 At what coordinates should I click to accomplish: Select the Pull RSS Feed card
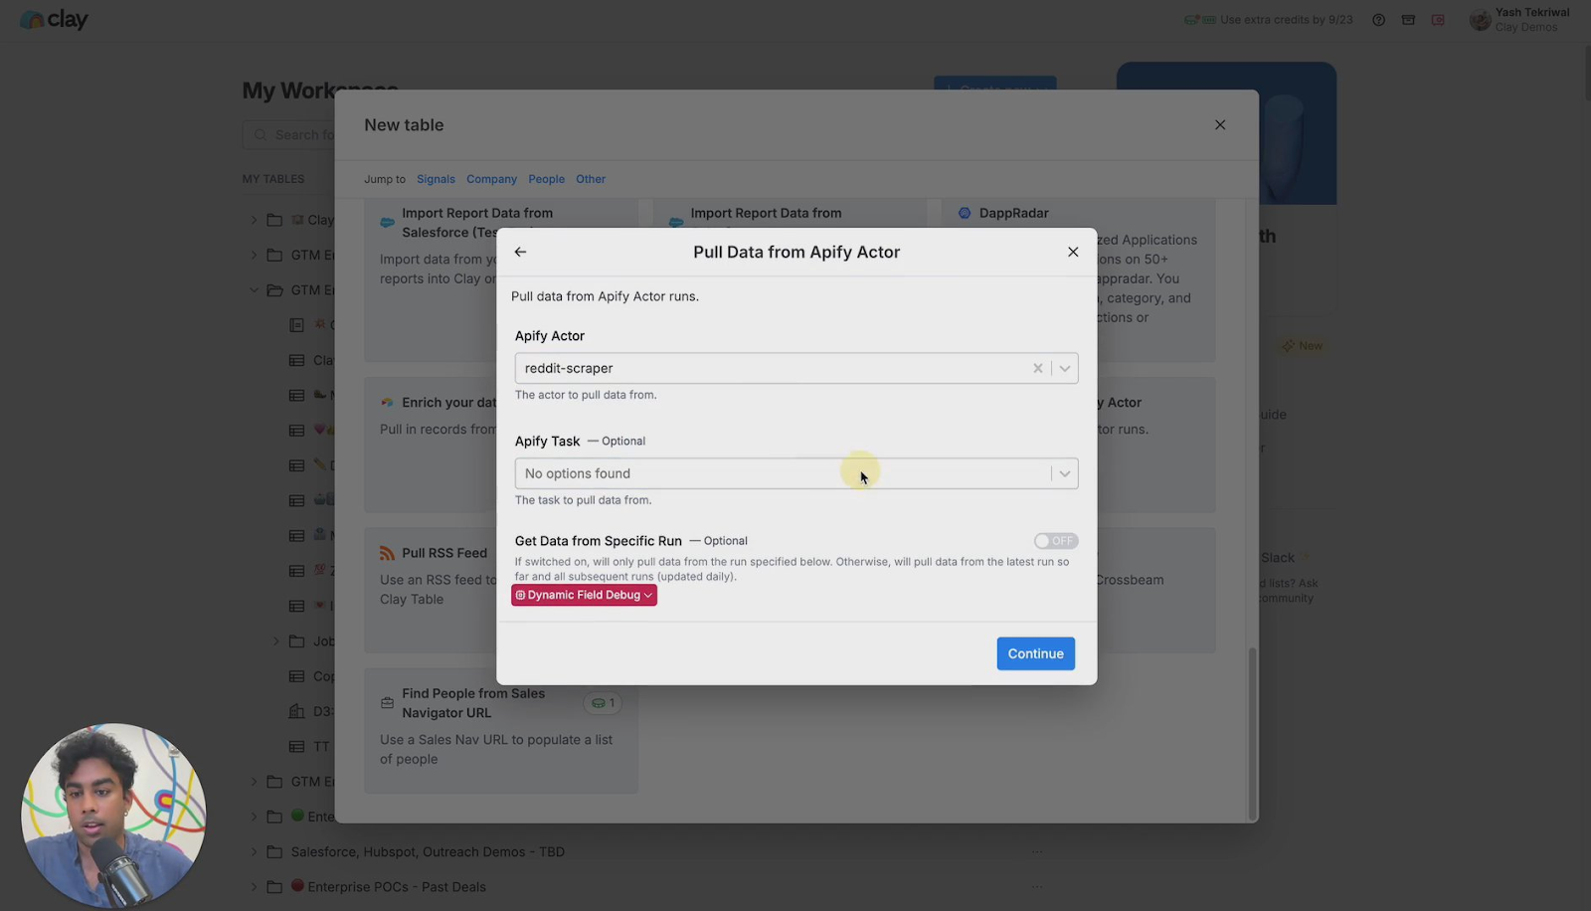pyautogui.click(x=431, y=590)
